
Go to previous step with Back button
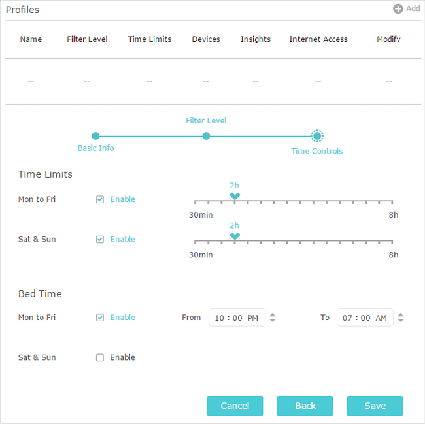(x=305, y=406)
